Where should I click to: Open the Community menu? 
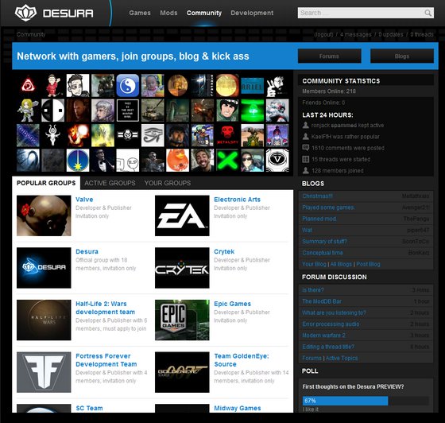pyautogui.click(x=204, y=13)
